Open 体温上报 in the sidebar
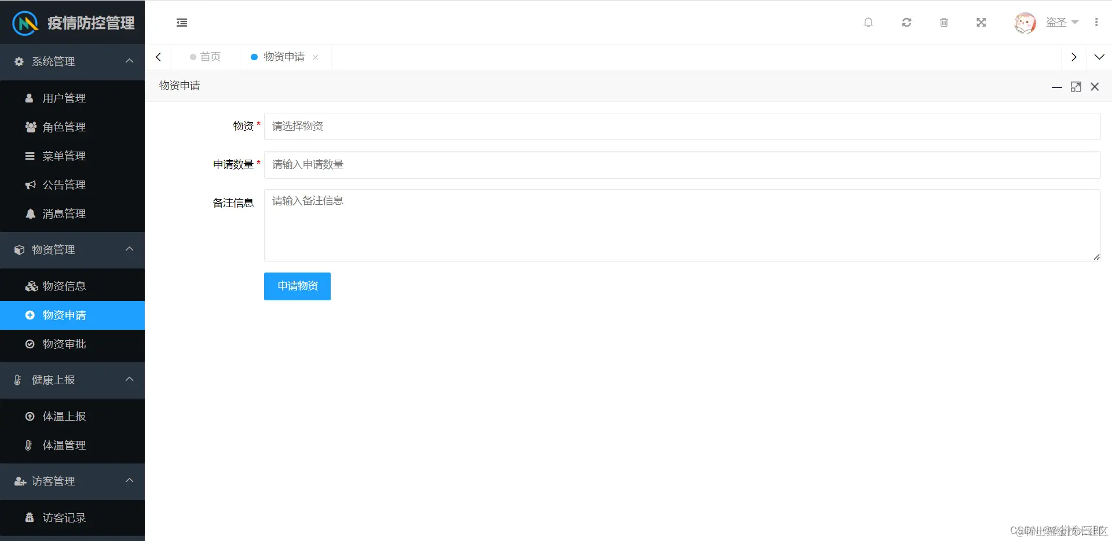 click(x=72, y=416)
